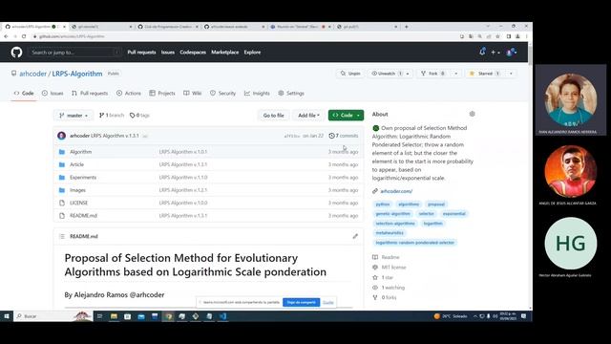The width and height of the screenshot is (611, 344).
Task: Open the Experiments folder
Action: click(83, 178)
